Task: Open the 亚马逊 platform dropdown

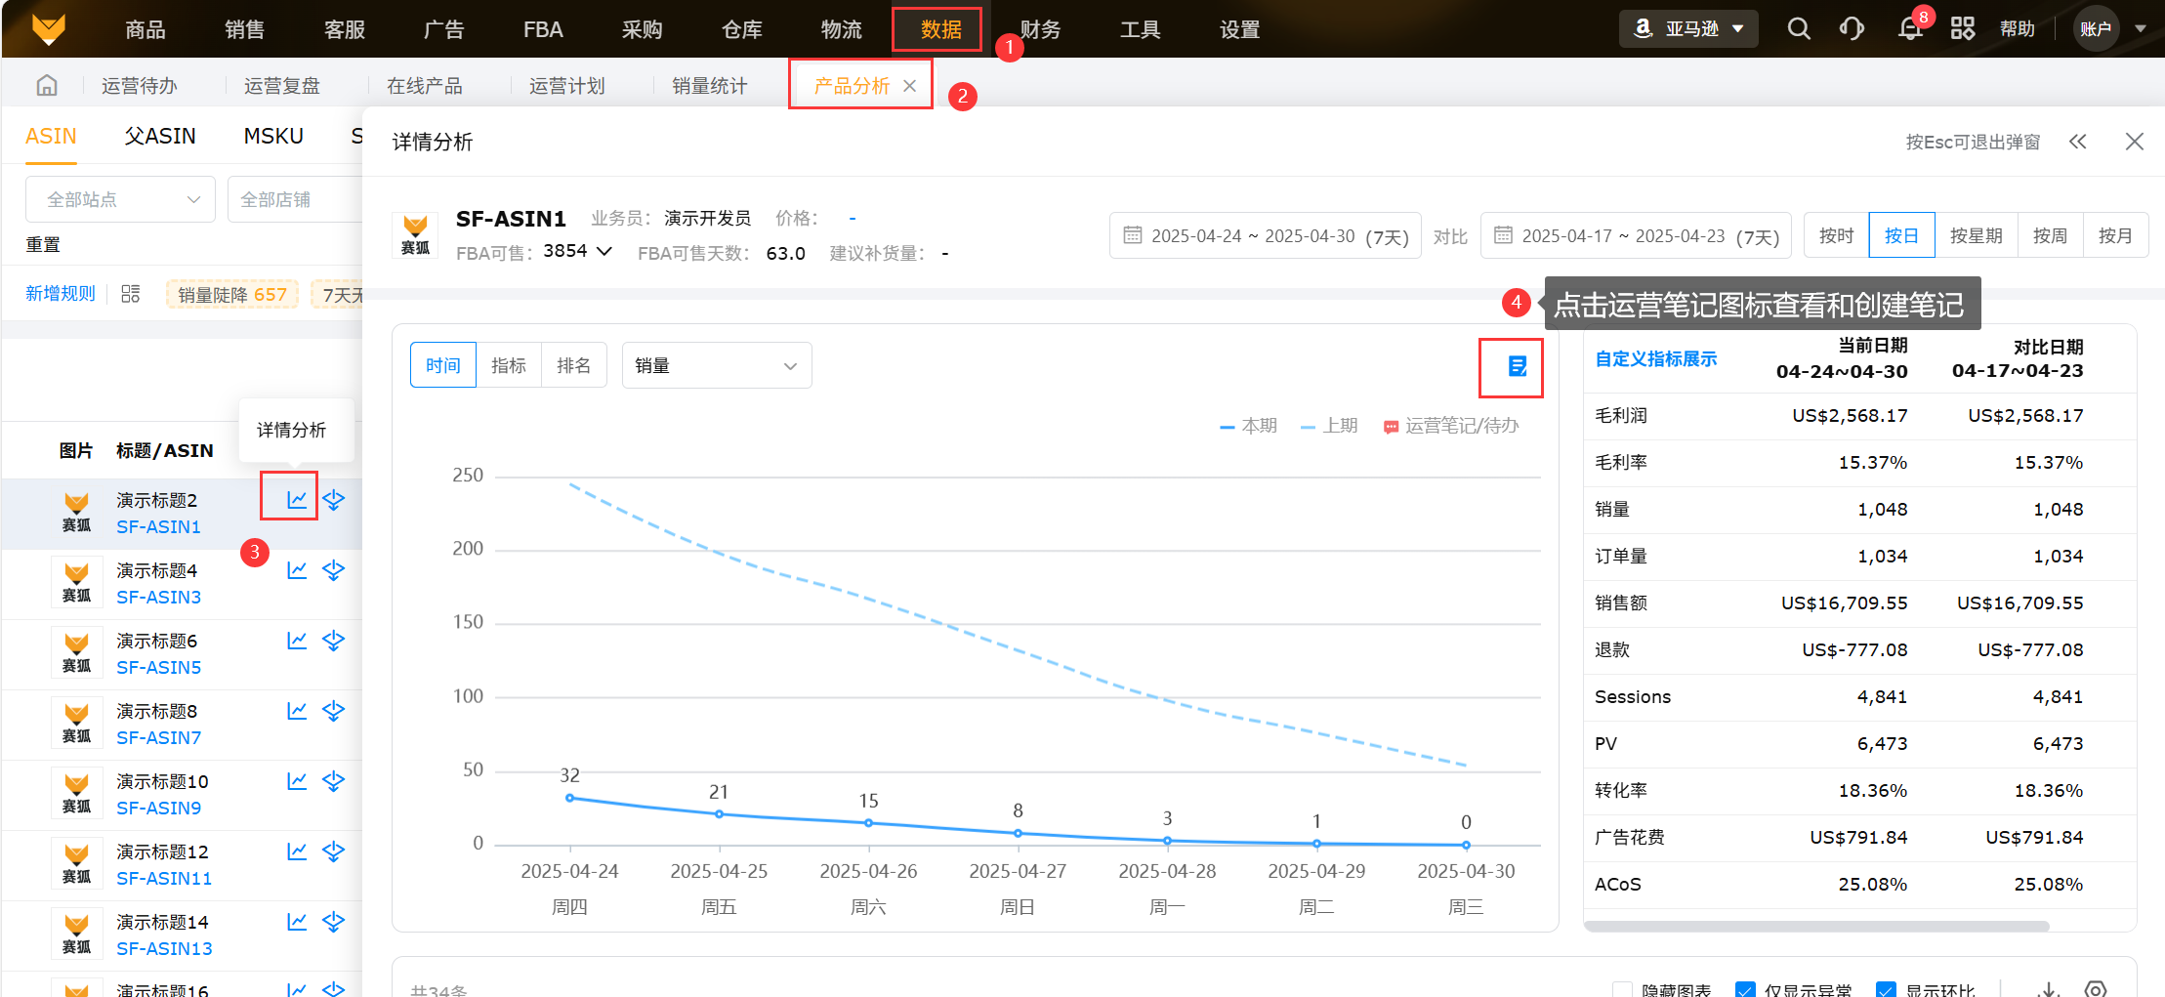Action: [1688, 29]
